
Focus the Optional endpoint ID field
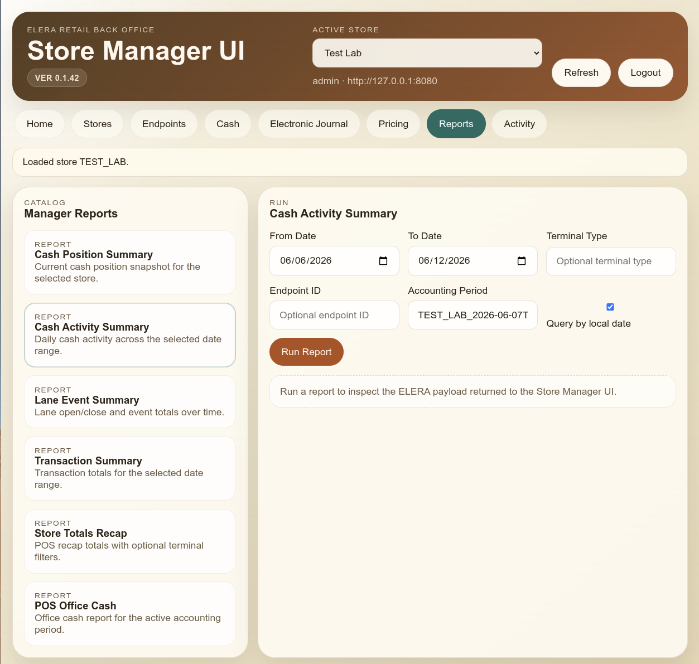pyautogui.click(x=334, y=315)
